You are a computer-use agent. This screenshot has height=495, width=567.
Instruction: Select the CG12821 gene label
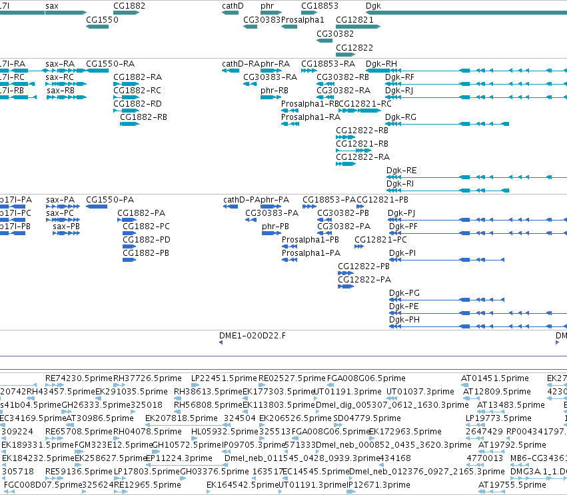pos(354,20)
